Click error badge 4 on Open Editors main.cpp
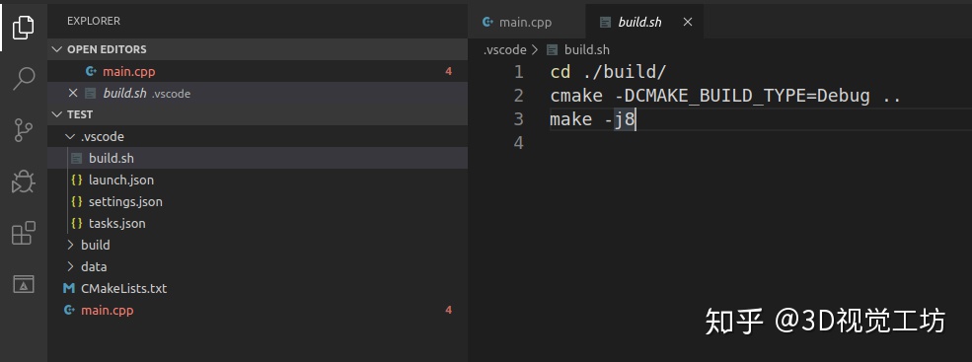972x362 pixels. click(x=449, y=71)
